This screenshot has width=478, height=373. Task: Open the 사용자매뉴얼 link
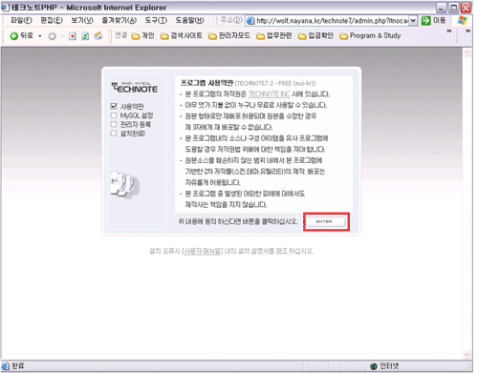[203, 251]
